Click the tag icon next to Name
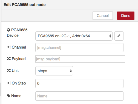The width and height of the screenshot is (138, 104). point(8,96)
